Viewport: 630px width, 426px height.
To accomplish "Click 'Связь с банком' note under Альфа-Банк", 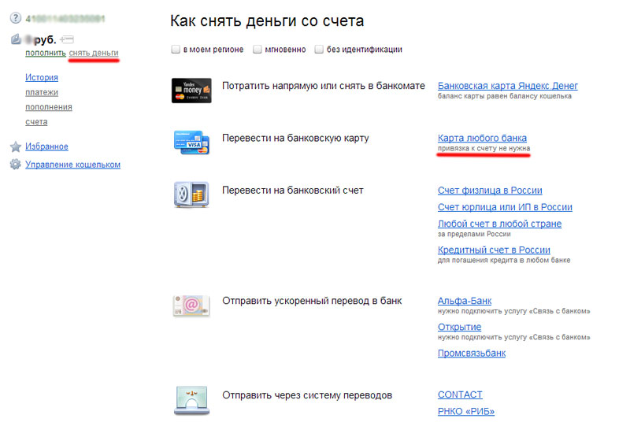I will (514, 311).
